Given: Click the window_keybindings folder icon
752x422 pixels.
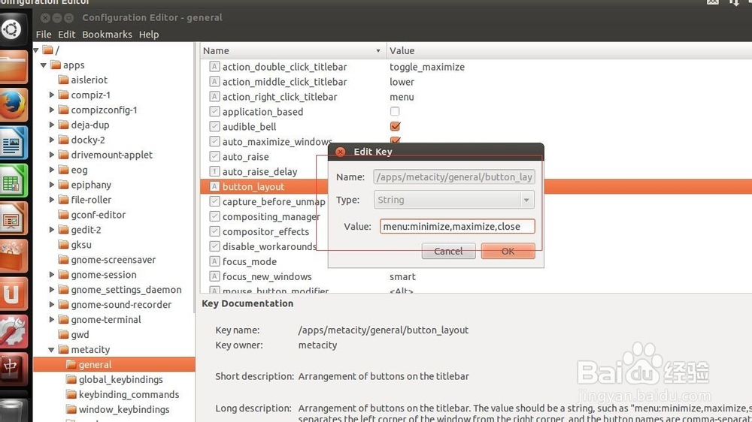Looking at the screenshot, I should point(71,409).
